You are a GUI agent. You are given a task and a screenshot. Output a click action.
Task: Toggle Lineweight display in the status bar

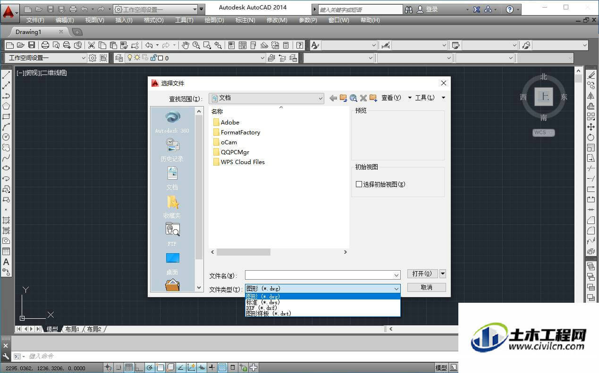211,368
